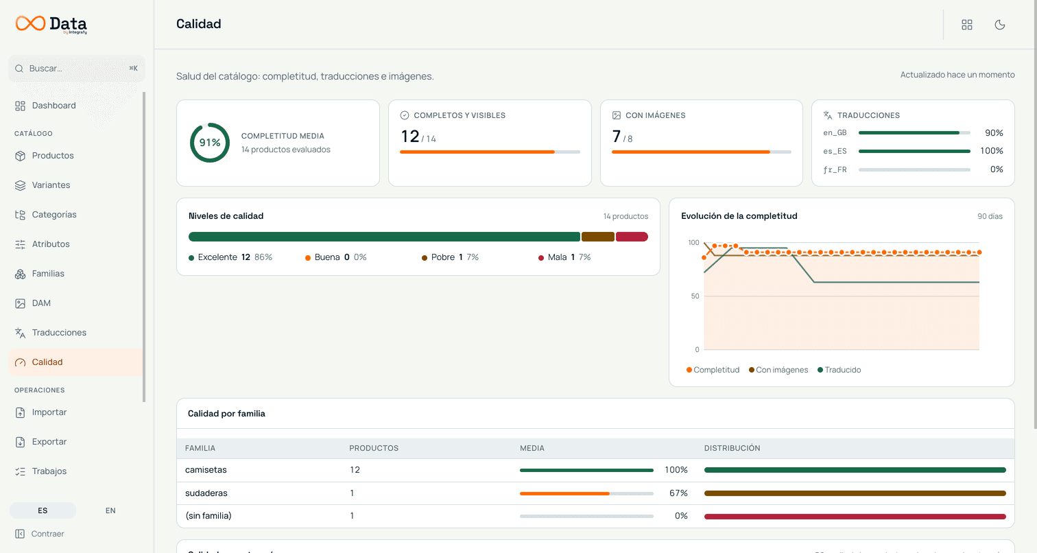The image size is (1037, 553).
Task: Open the apps grid icon in header
Action: coord(967,25)
